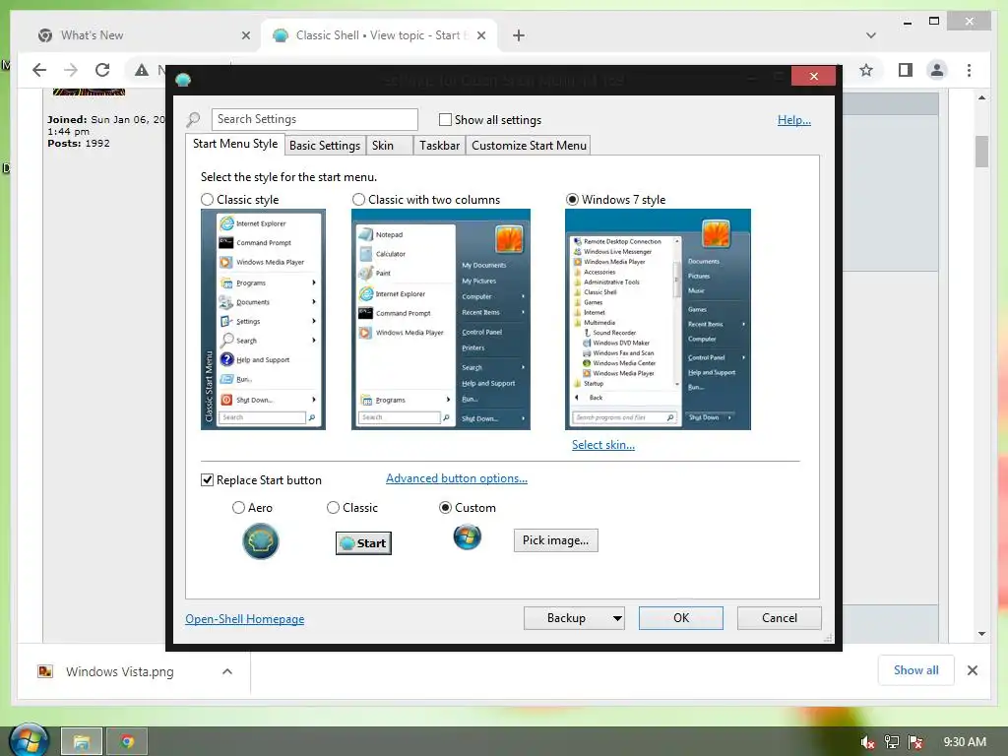Click the 9:30 AM taskbar clock

[x=965, y=742]
